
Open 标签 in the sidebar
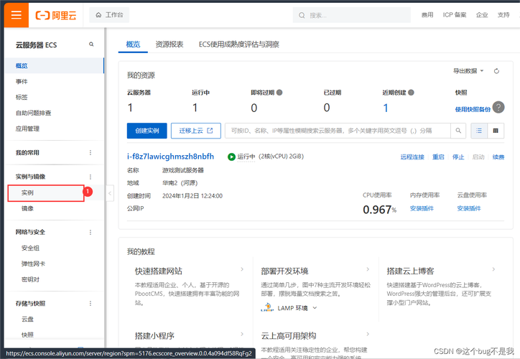22,97
